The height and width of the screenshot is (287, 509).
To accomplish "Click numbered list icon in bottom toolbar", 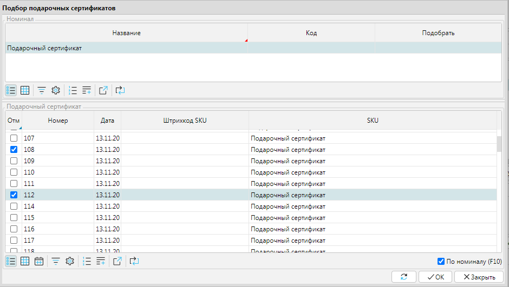I will click(x=87, y=261).
